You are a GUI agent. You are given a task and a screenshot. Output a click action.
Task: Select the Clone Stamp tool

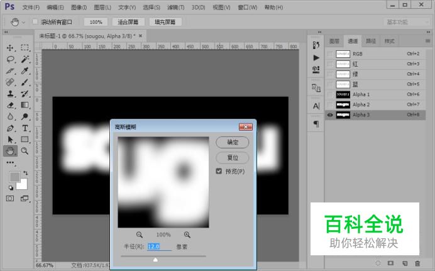point(10,94)
